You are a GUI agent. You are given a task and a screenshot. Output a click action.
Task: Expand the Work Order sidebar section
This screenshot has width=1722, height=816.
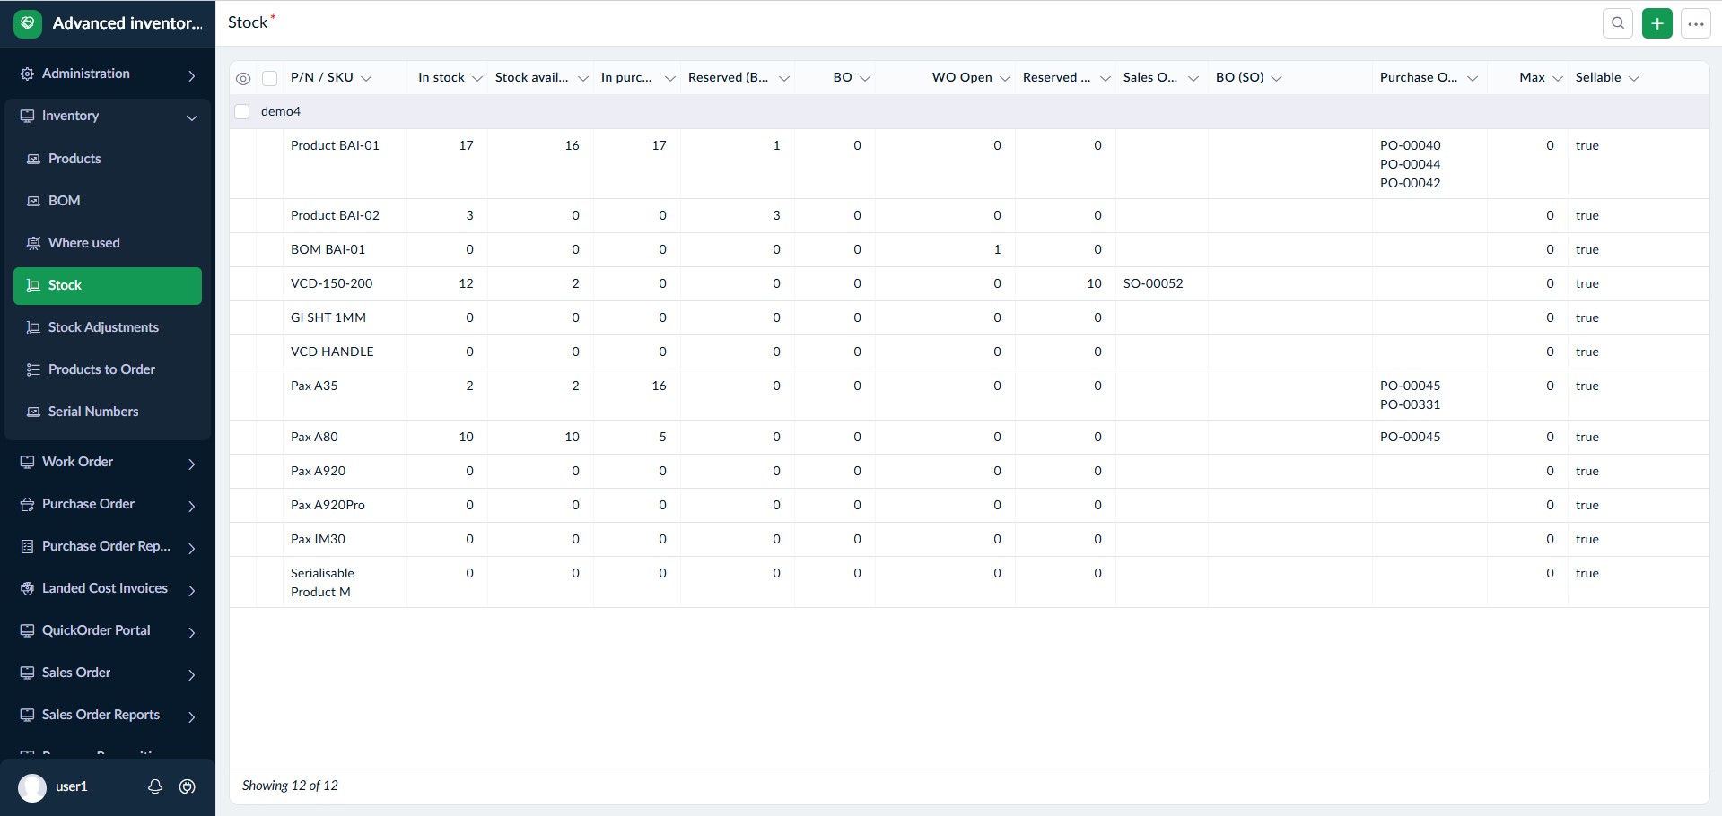click(191, 463)
